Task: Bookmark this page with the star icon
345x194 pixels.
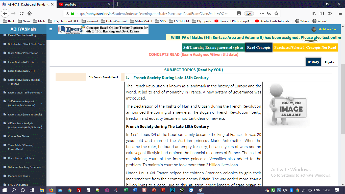Action: (x=276, y=13)
